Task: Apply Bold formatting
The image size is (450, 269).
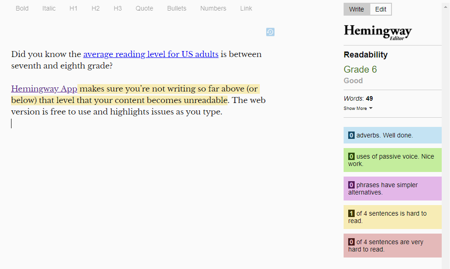Action: pos(22,9)
